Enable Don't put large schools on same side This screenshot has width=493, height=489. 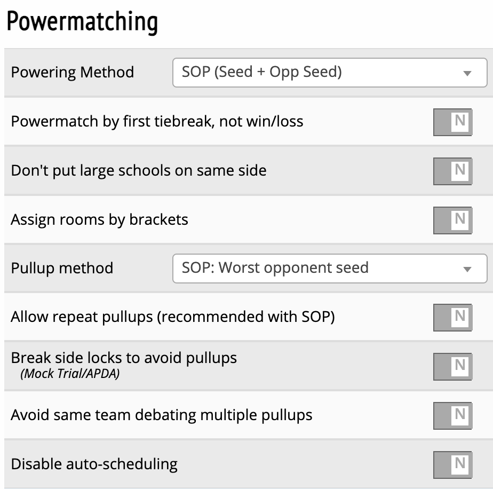(x=452, y=171)
